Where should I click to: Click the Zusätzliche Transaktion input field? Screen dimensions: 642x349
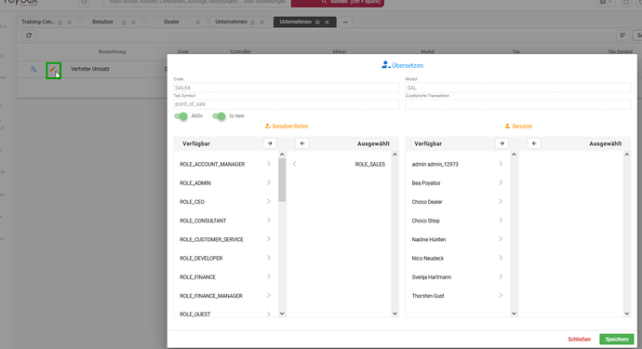[x=518, y=104]
